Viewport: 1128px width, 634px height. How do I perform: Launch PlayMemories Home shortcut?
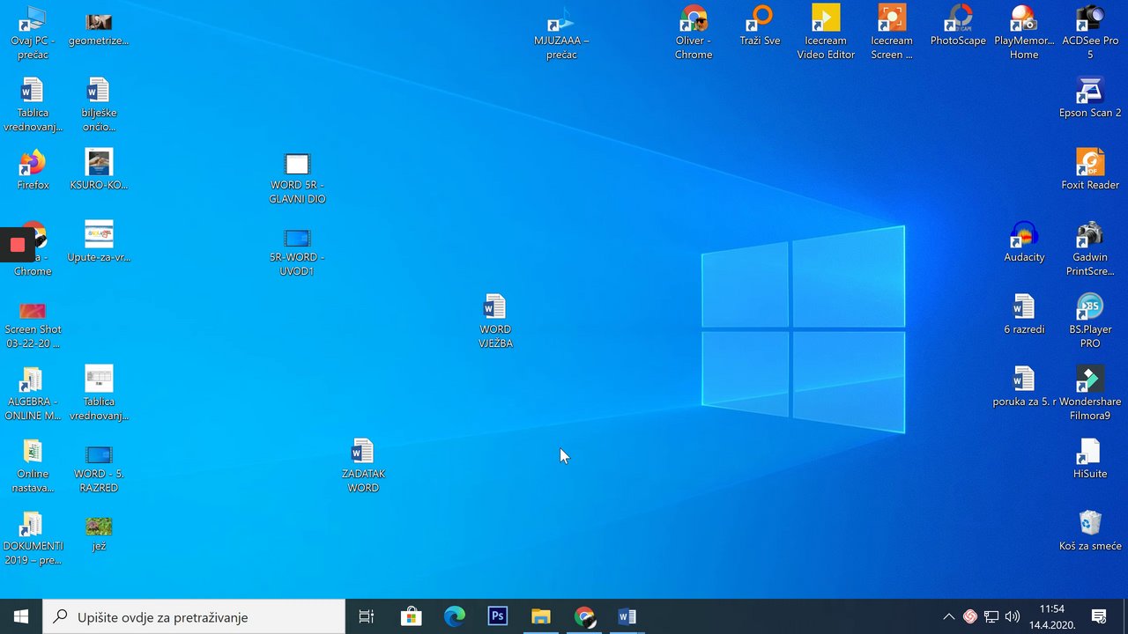tap(1024, 18)
